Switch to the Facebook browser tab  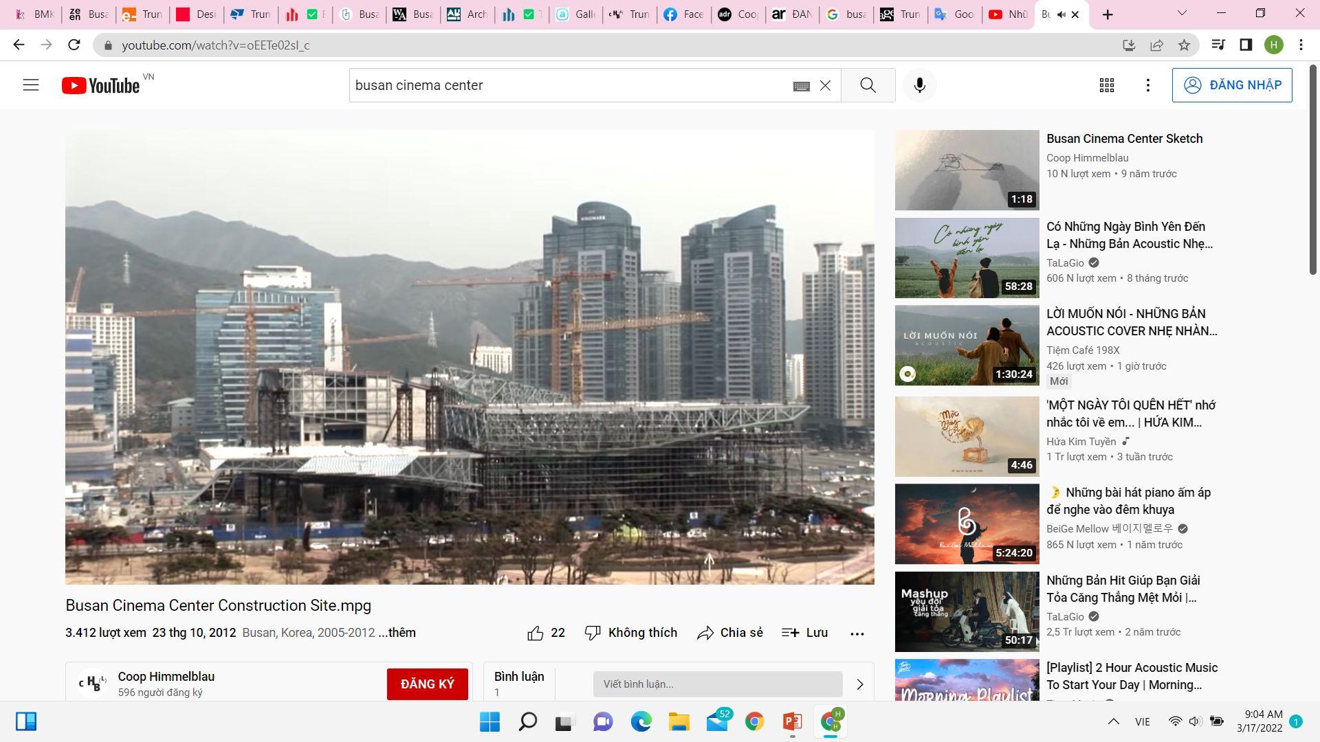(x=683, y=14)
